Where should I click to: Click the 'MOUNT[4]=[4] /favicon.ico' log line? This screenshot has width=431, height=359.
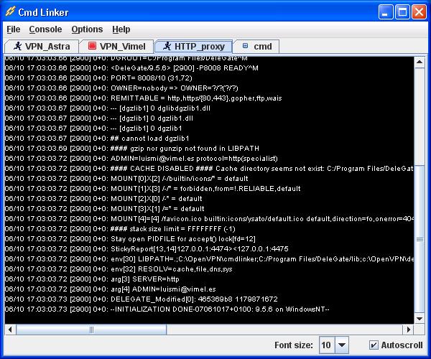[x=209, y=219]
